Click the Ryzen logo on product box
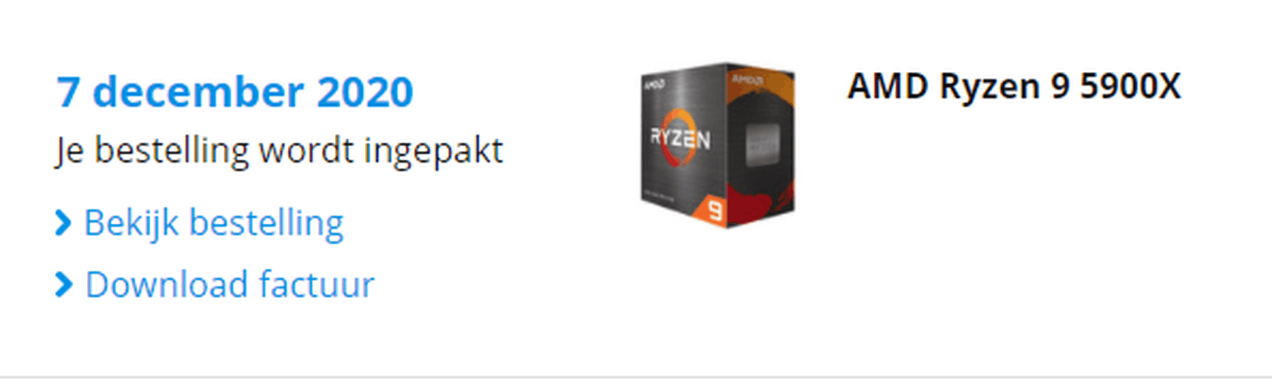1272x389 pixels. click(680, 138)
